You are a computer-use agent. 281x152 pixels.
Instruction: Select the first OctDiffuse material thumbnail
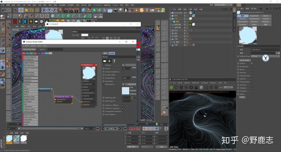pyautogui.click(x=9, y=140)
